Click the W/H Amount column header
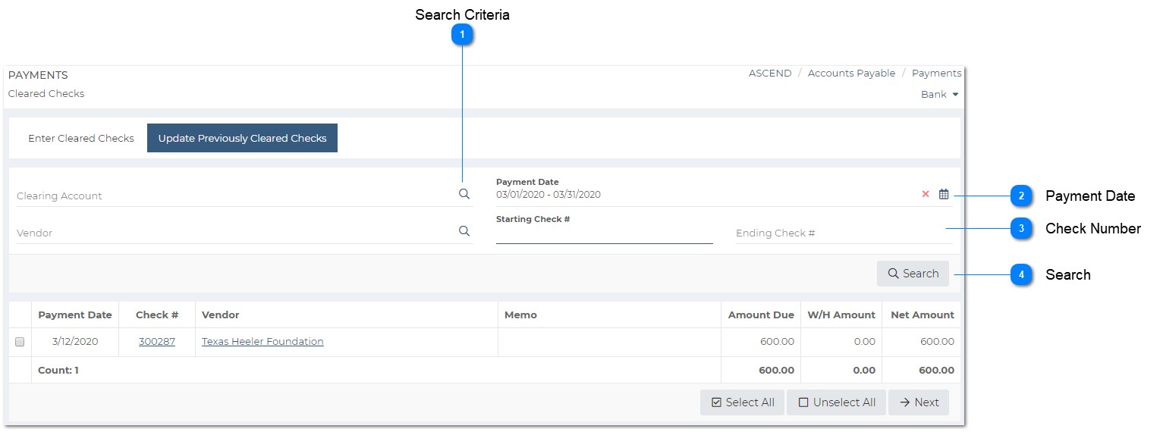Viewport: 1163px width, 432px height. coord(841,315)
